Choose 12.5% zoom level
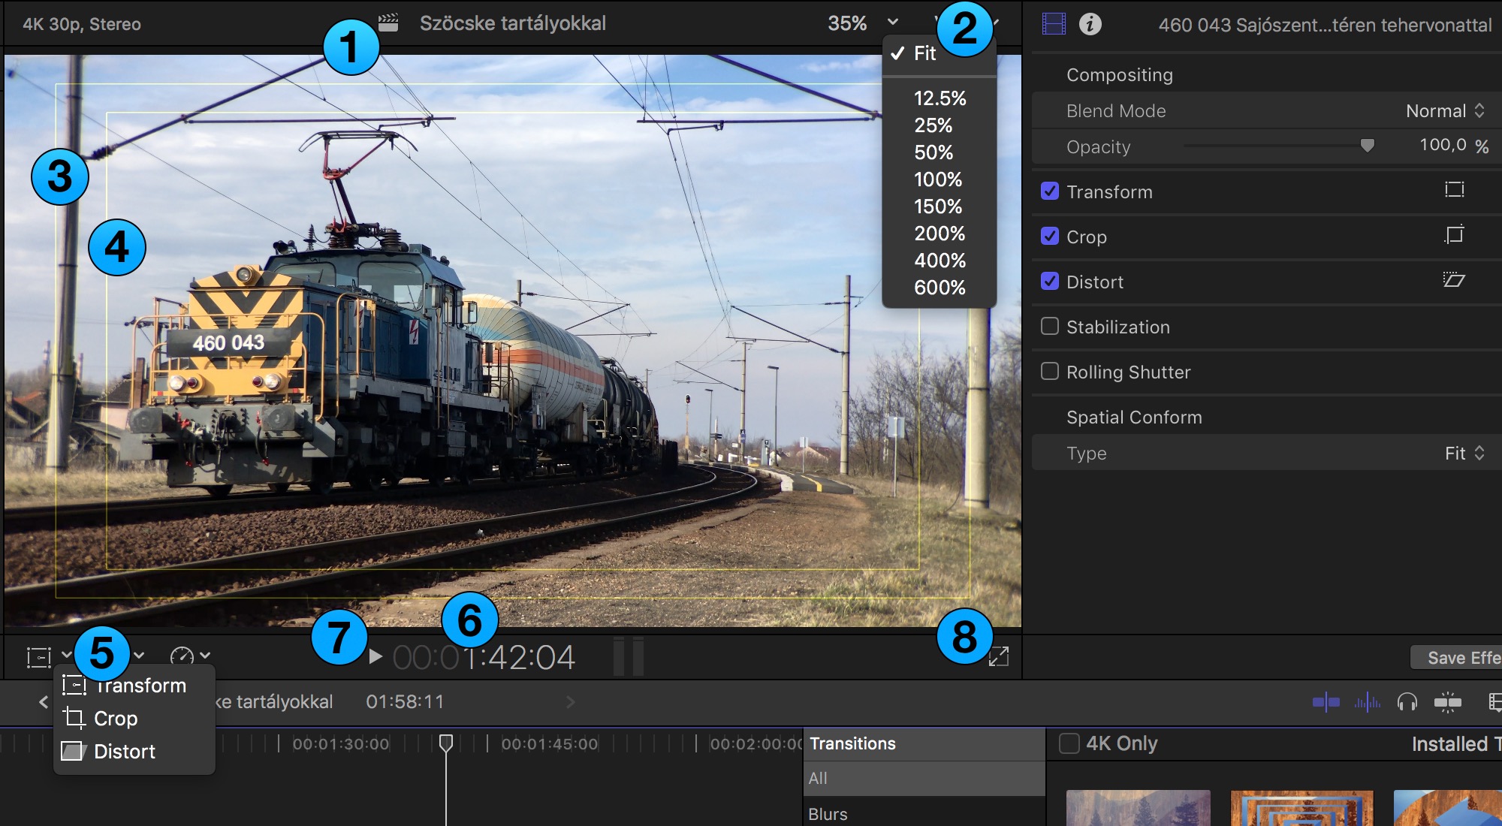The height and width of the screenshot is (826, 1502). (939, 98)
